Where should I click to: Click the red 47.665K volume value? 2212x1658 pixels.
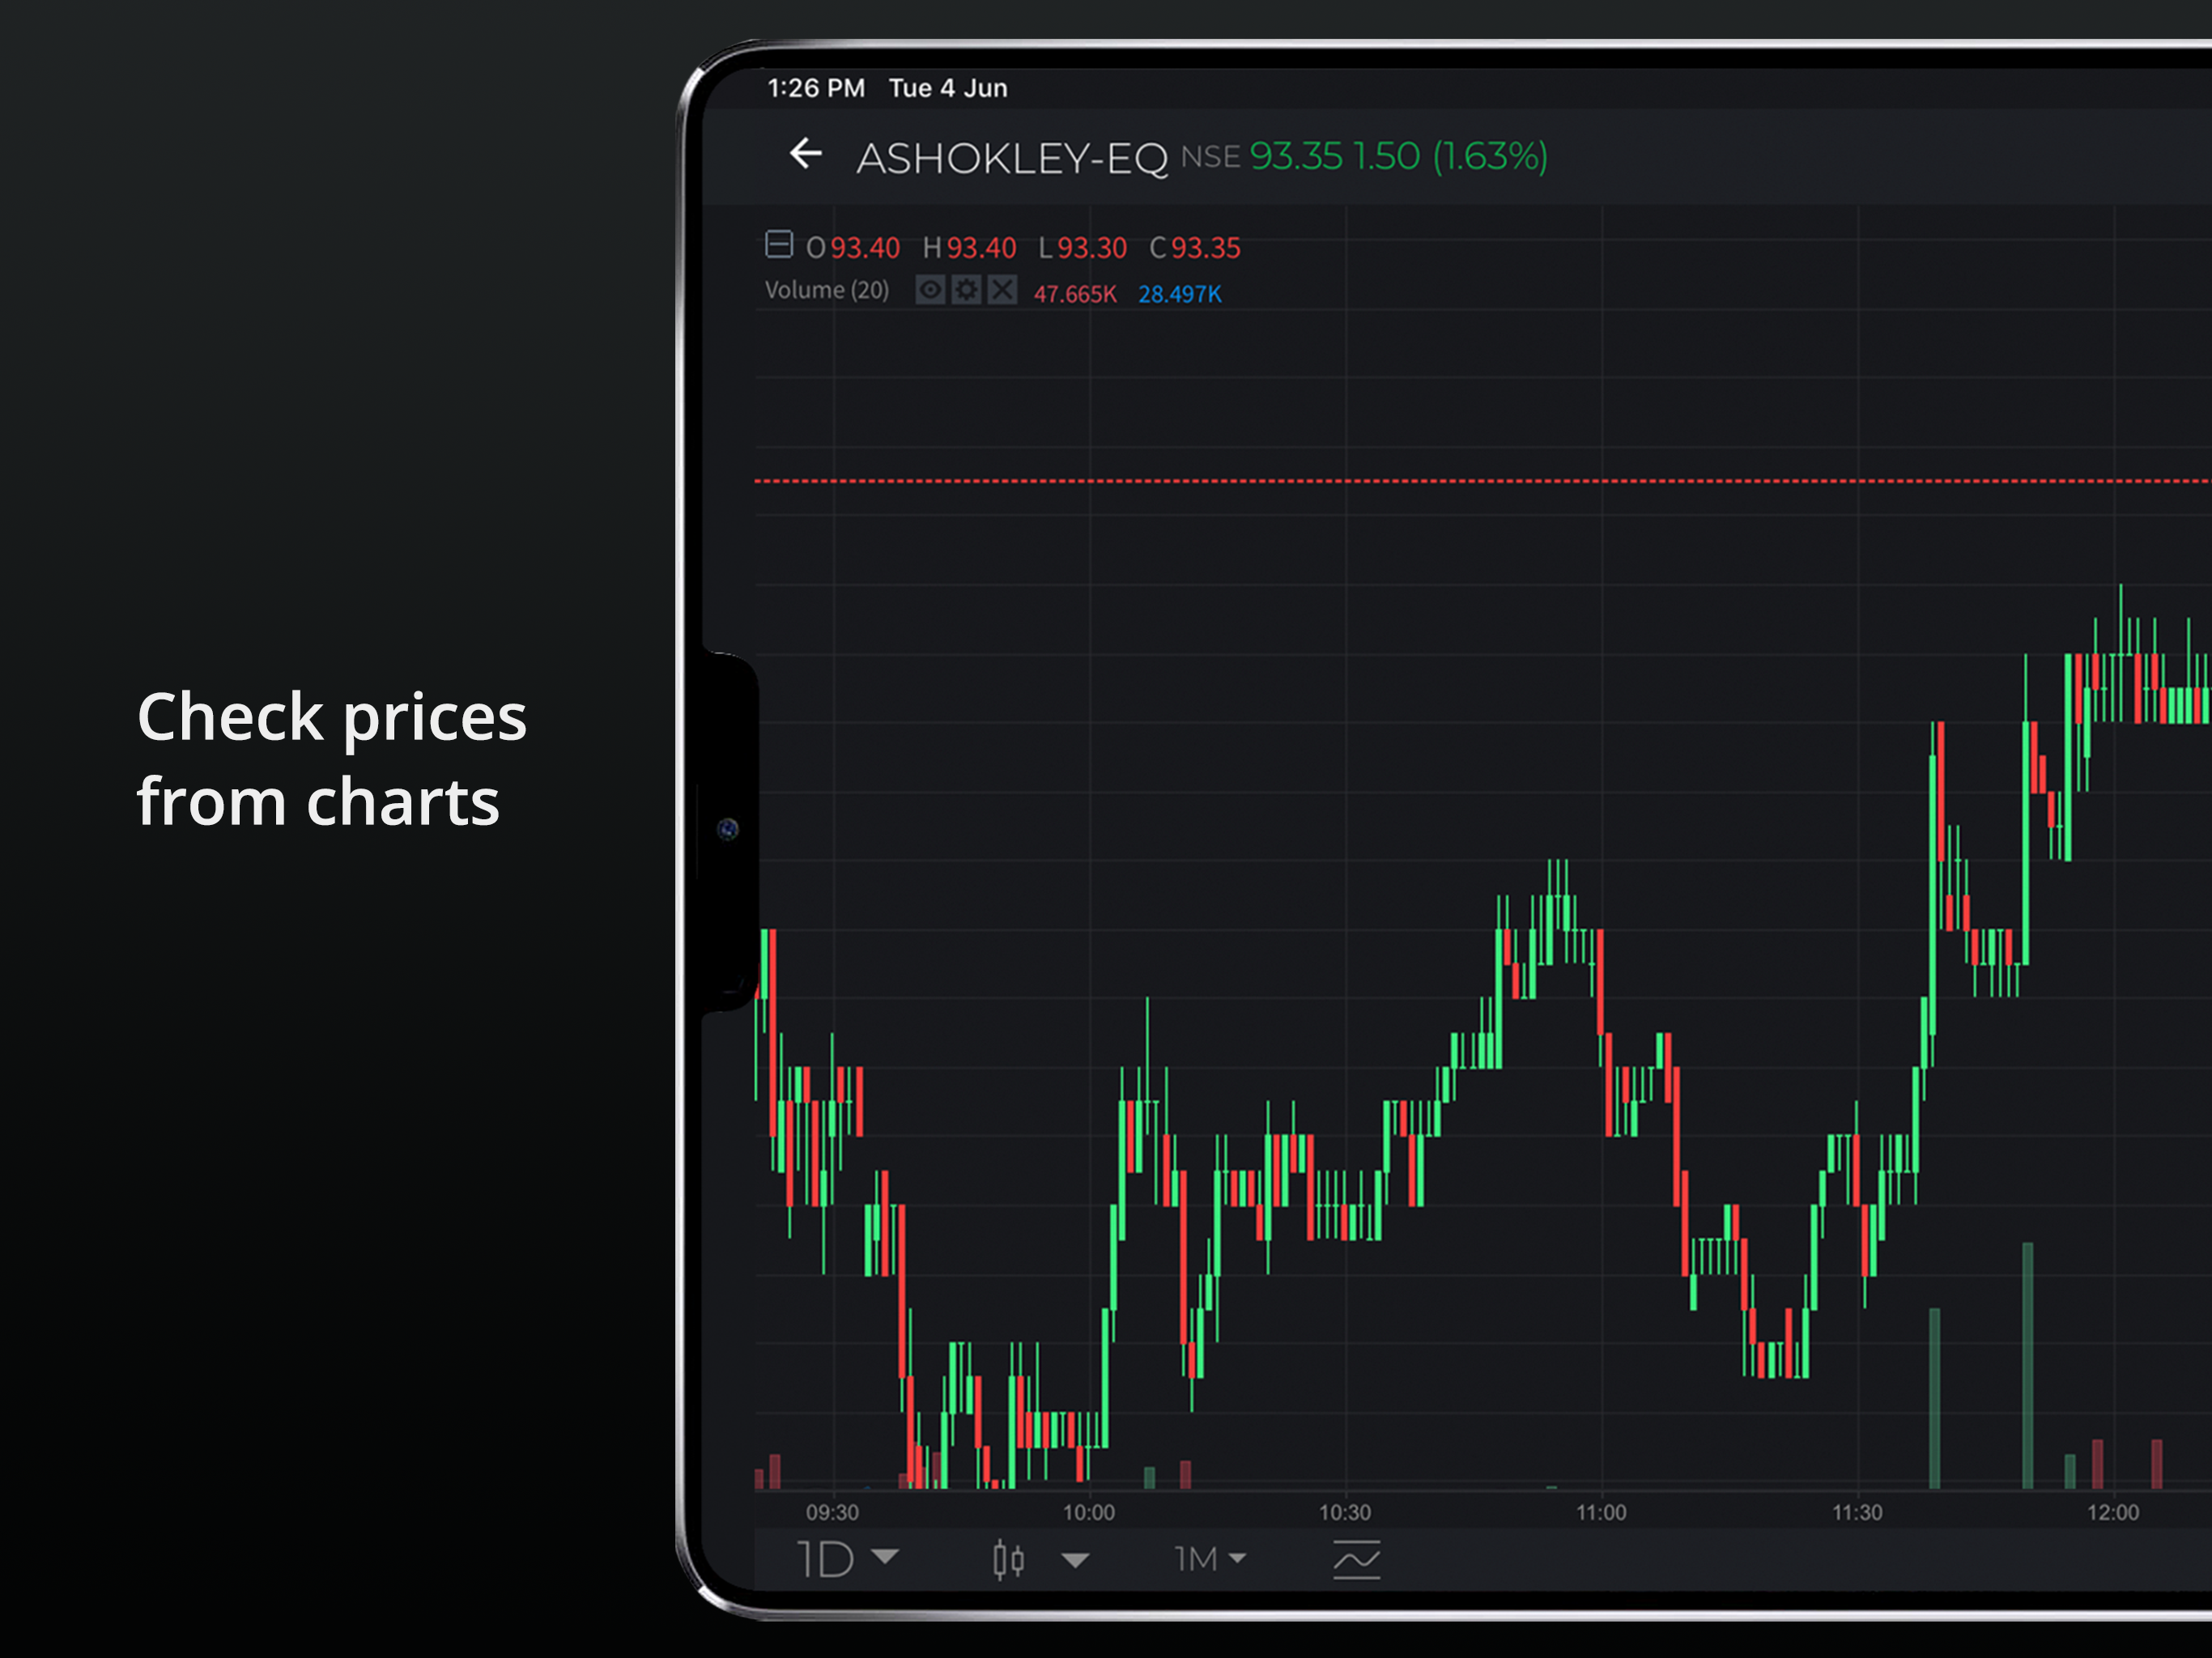pos(1074,294)
